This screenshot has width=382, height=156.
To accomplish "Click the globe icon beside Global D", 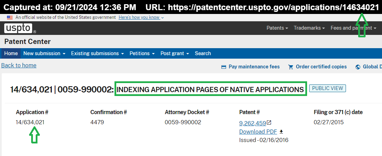I will (358, 67).
